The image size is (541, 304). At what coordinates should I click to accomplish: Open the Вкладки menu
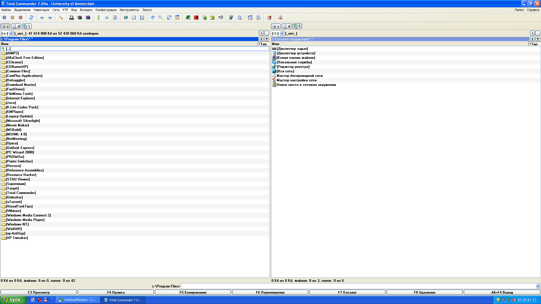coord(86,10)
